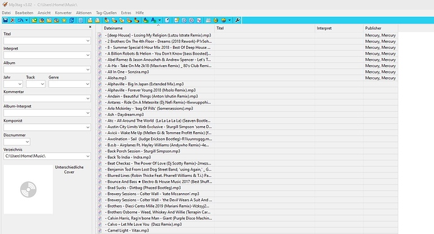Open the undo history dropdown arrow
434x234 pixels.
pyautogui.click(x=26, y=20)
